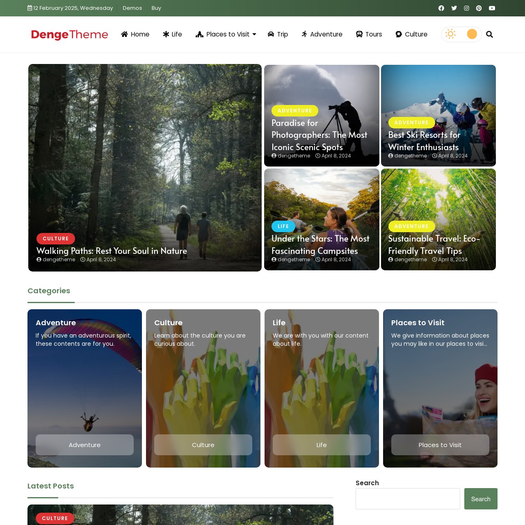Open the Instagram social icon
The image size is (525, 525).
[x=466, y=8]
